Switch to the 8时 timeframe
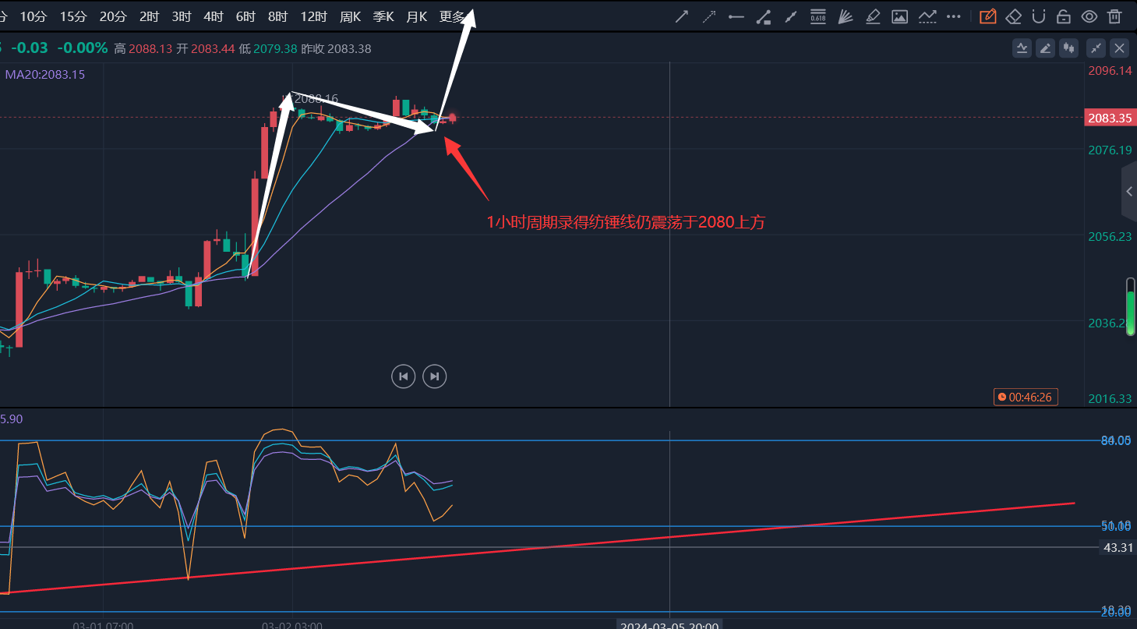This screenshot has height=629, width=1137. 277,16
